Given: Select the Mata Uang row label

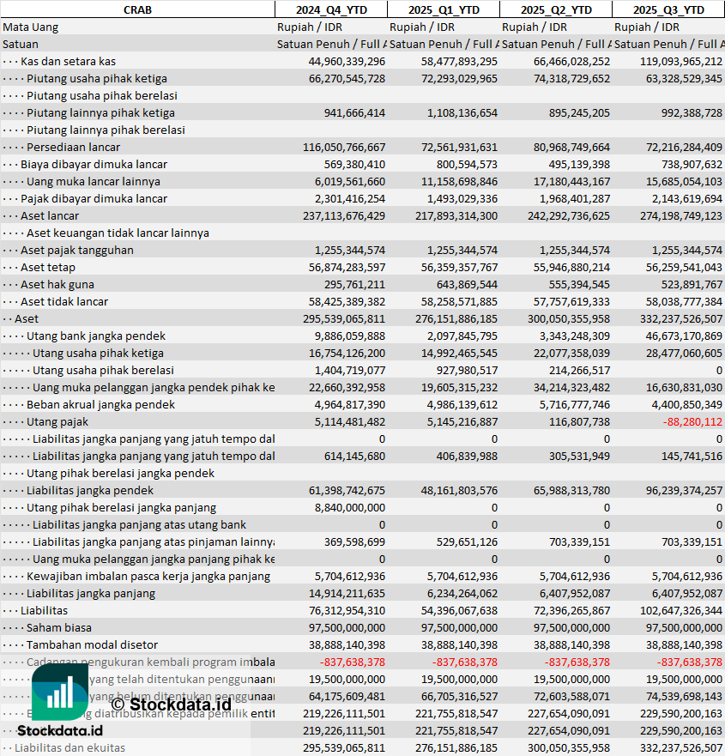Looking at the screenshot, I should pos(31,27).
